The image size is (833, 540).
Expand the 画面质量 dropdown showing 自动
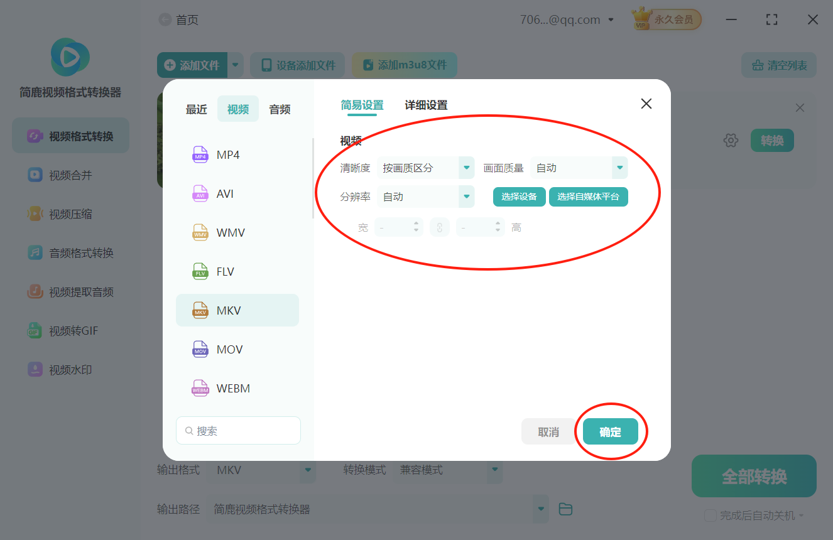click(x=619, y=168)
